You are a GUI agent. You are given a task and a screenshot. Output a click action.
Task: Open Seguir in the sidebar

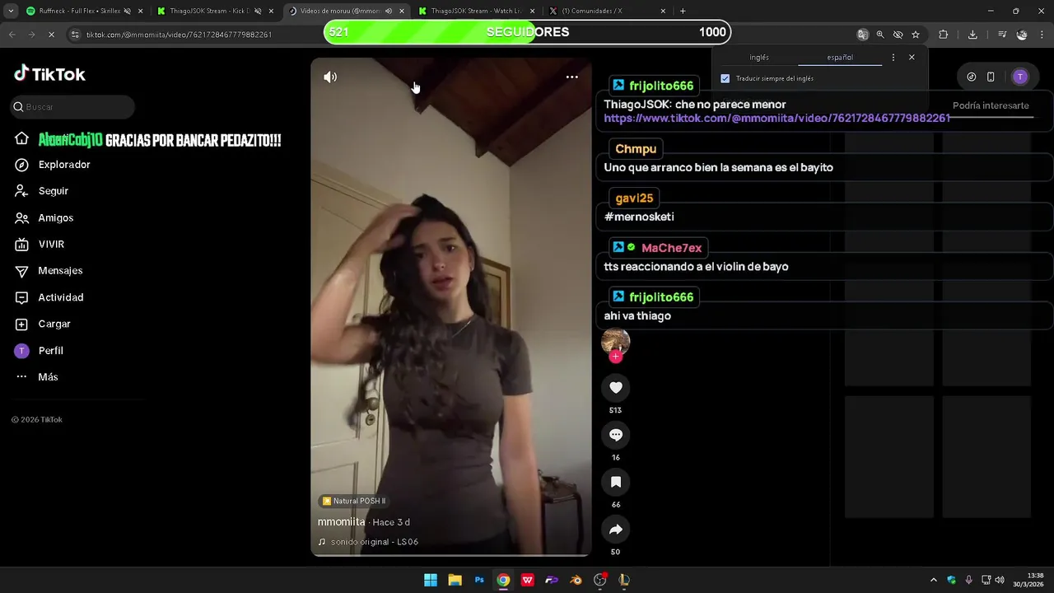[x=42, y=191]
